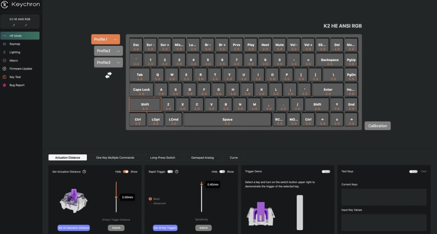Click the profile swap arrows icon
437x234 pixels.
109,75
